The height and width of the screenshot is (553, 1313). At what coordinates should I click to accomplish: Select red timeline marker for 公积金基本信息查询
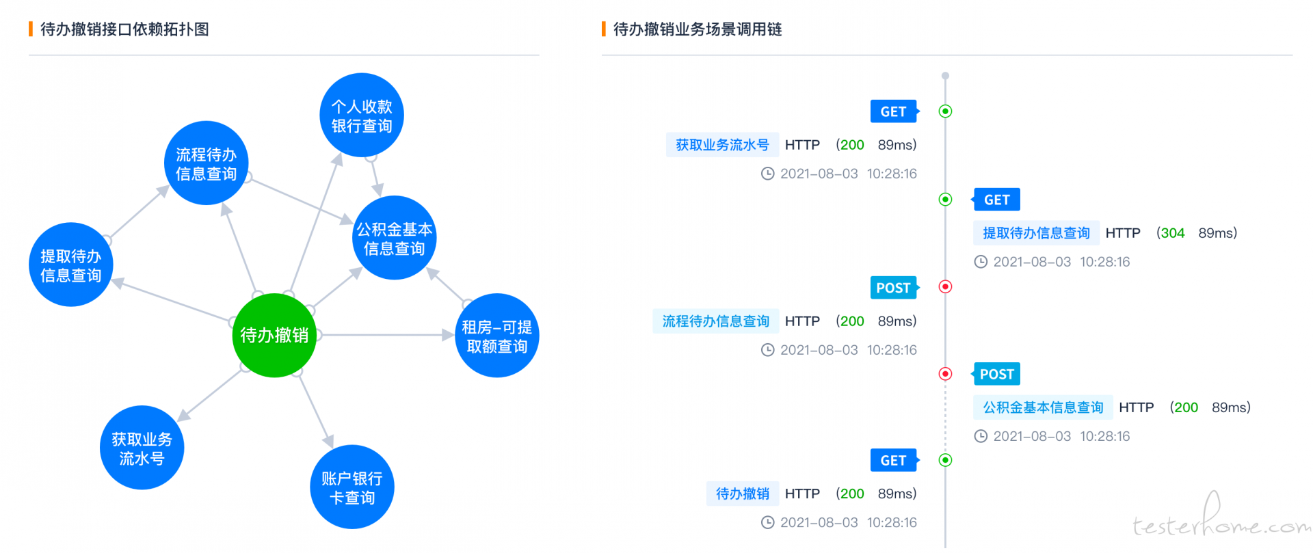(x=945, y=373)
